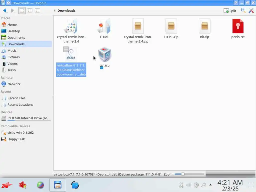Expand the breadcrumb arrow before Downloads
Image resolution: width=256 pixels, height=192 pixels.
click(x=55, y=10)
